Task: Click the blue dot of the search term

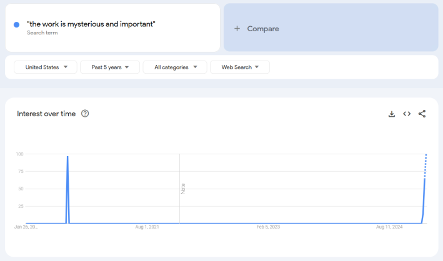Action: pos(17,25)
